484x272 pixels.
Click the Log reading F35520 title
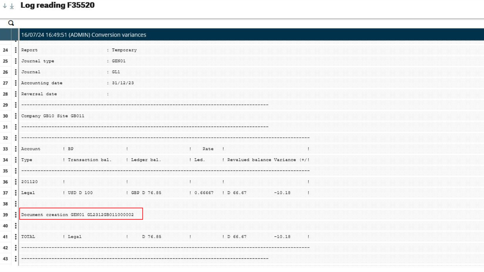click(x=57, y=5)
